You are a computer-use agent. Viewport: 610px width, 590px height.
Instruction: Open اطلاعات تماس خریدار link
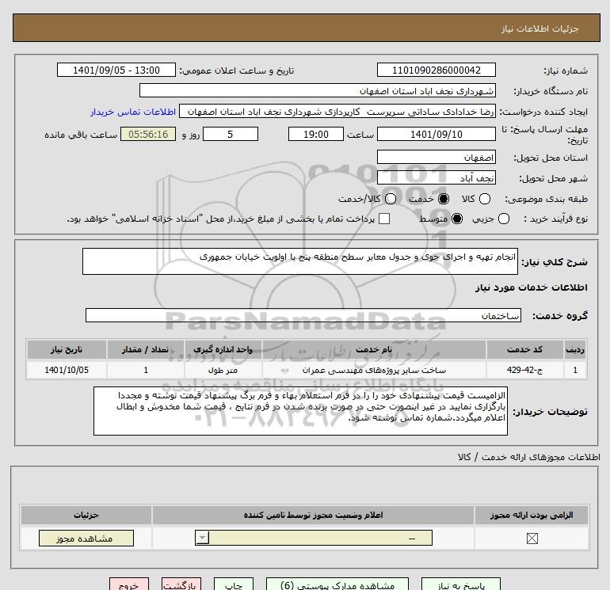pyautogui.click(x=133, y=112)
